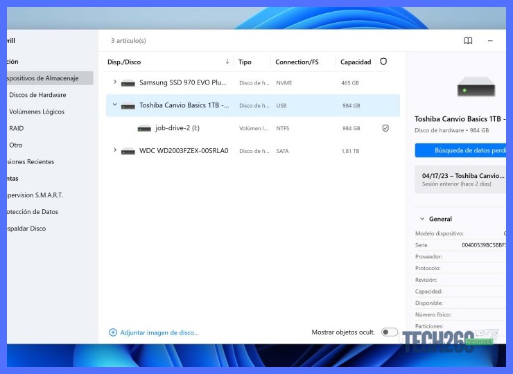
Task: Select RAID in the sidebar
Action: click(x=17, y=128)
